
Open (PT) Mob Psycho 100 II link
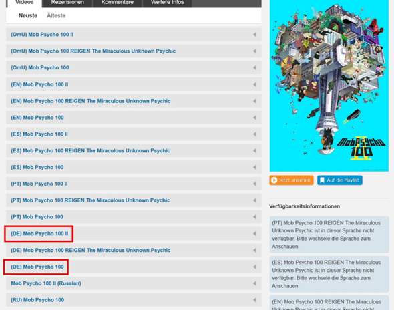click(39, 184)
